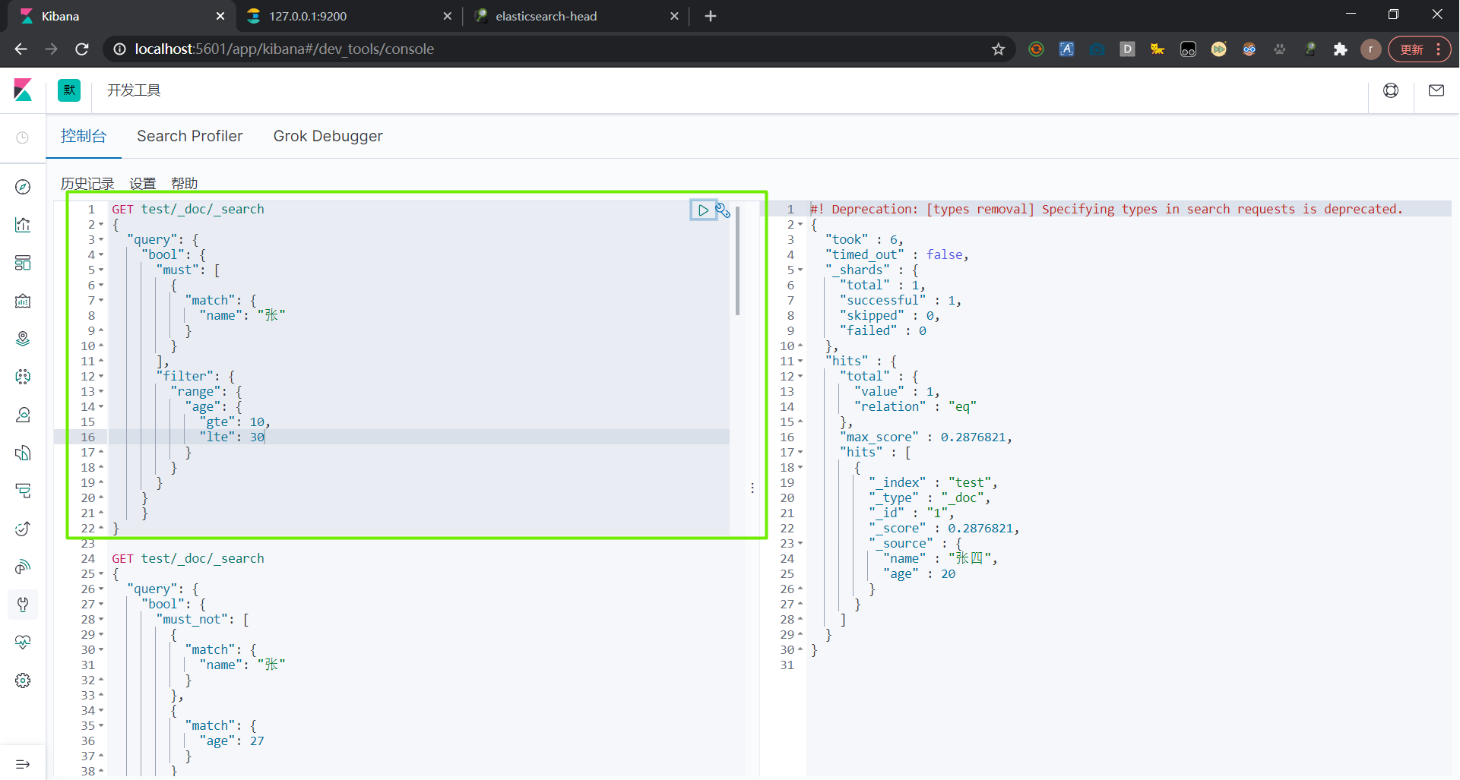Viewport: 1460px width, 780px height.
Task: Click the pane resize handle dots
Action: [752, 488]
